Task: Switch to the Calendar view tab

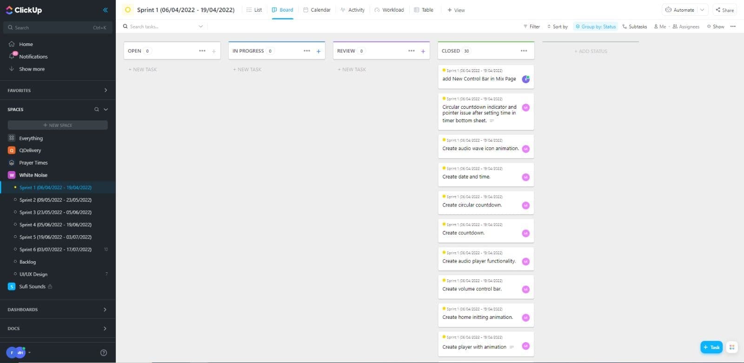Action: [317, 10]
